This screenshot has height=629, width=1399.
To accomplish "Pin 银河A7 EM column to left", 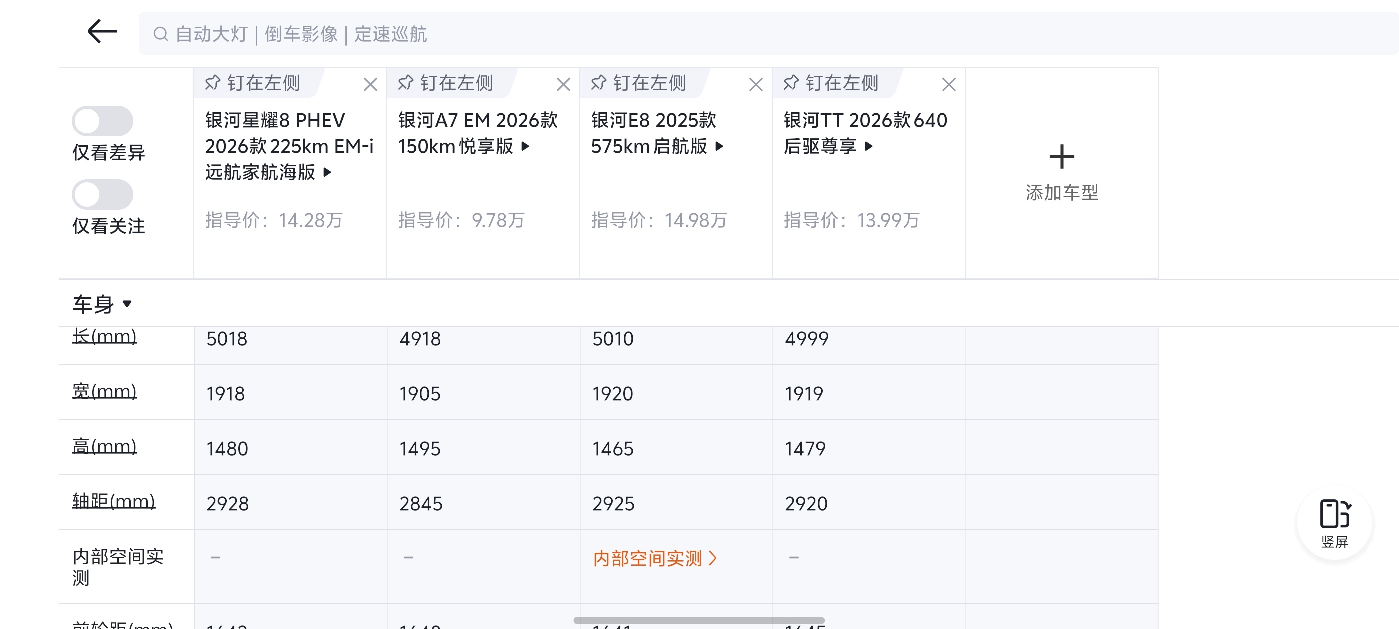I will click(x=446, y=83).
